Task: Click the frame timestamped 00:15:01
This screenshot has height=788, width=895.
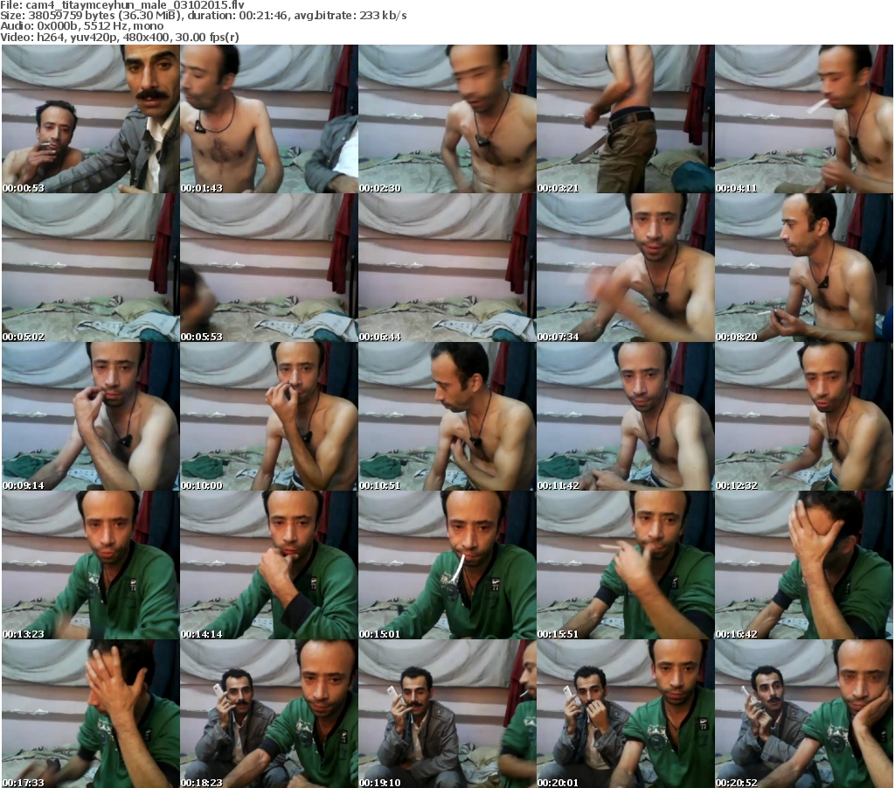Action: 447,565
